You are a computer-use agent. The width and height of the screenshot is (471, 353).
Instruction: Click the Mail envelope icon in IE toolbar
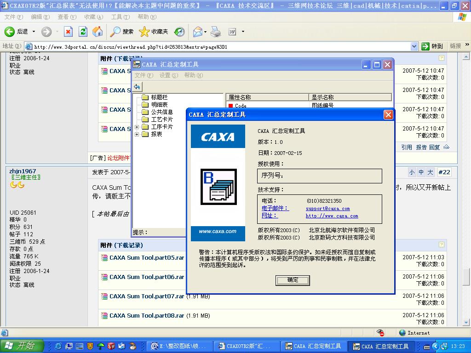click(198, 32)
